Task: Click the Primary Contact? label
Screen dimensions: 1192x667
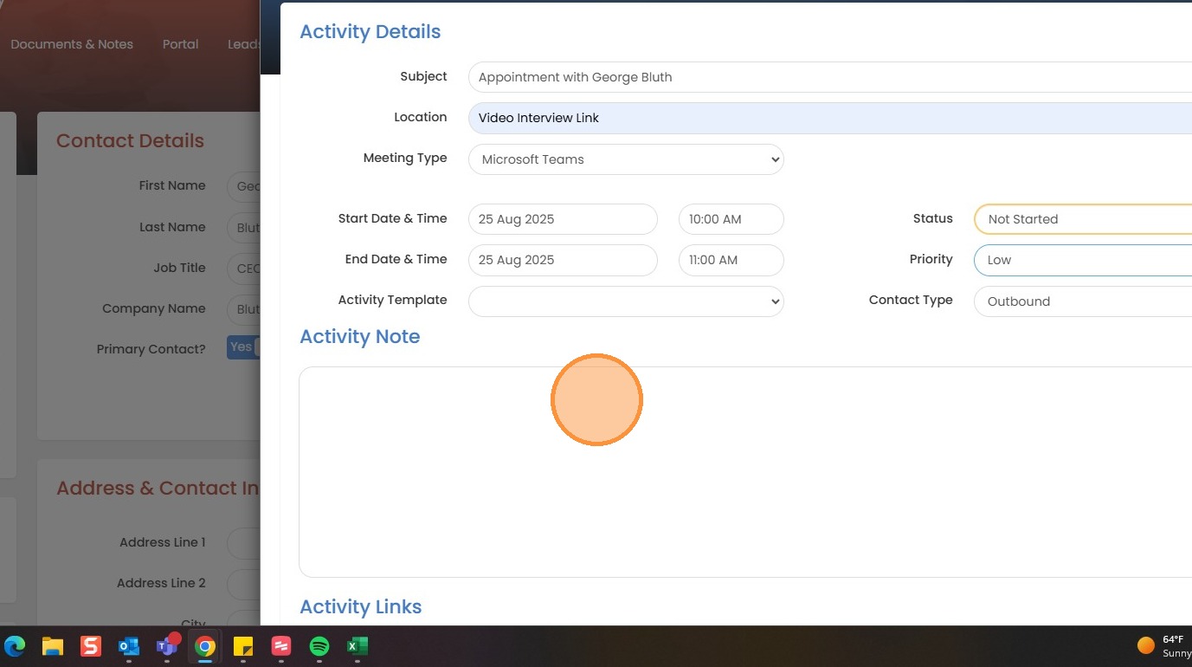Action: click(x=151, y=349)
